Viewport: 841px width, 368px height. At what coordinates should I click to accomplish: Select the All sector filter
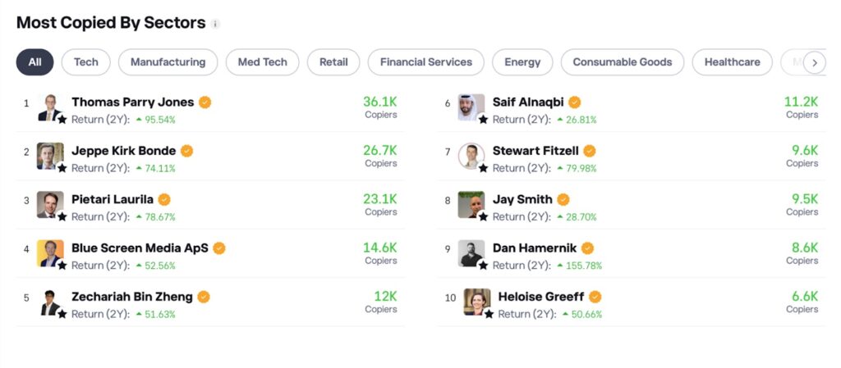34,62
